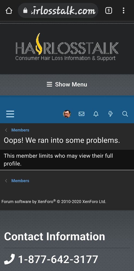134x271 pixels.
Task: Tap the hairlosstalk.com address bar
Action: point(58,11)
